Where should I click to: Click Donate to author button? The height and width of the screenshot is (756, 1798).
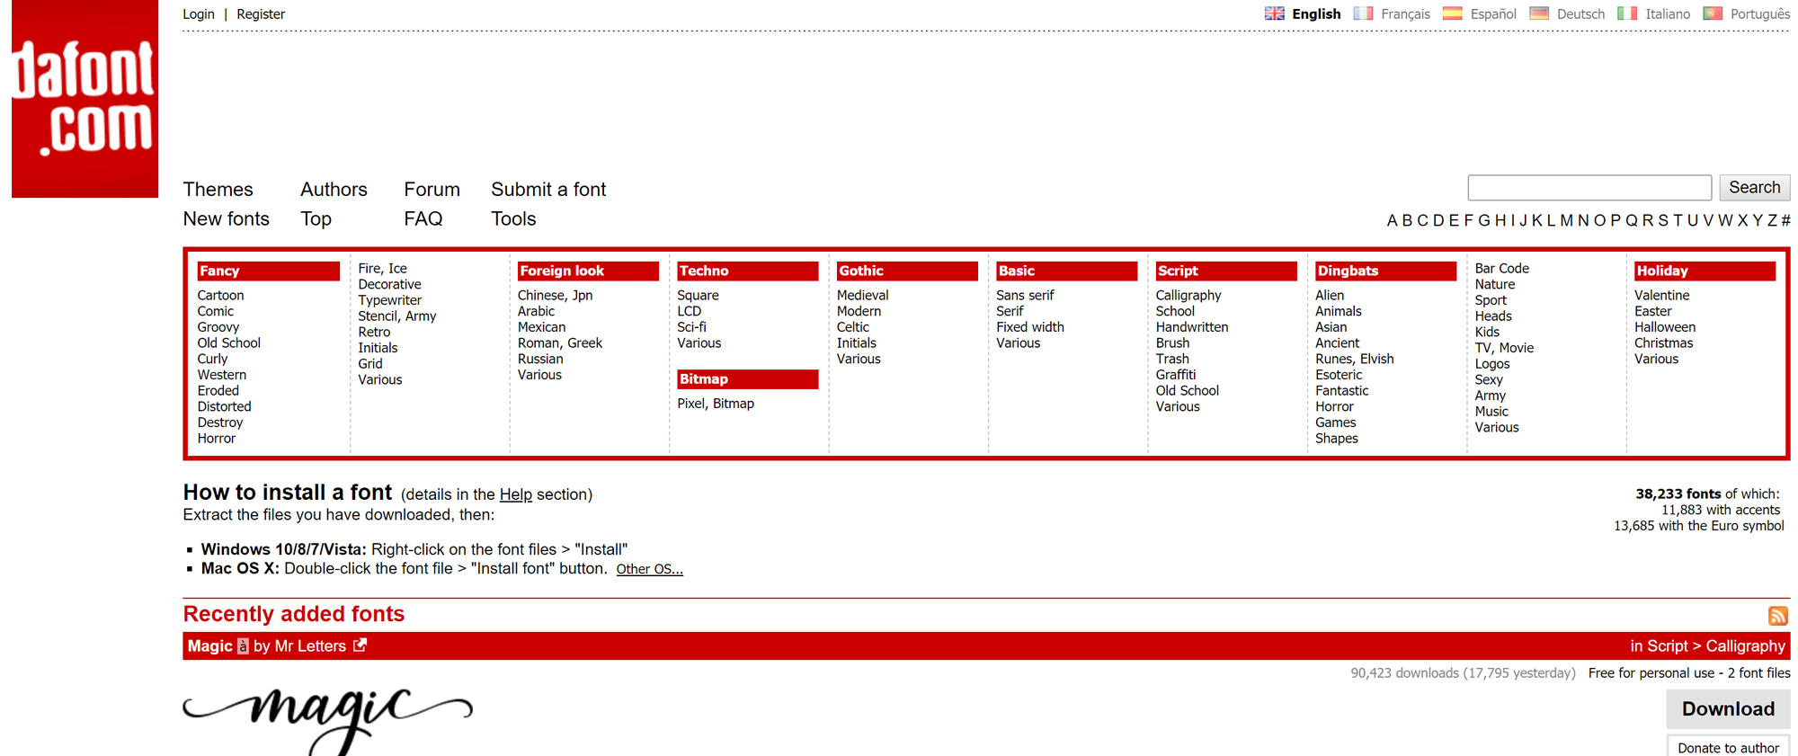tap(1728, 747)
